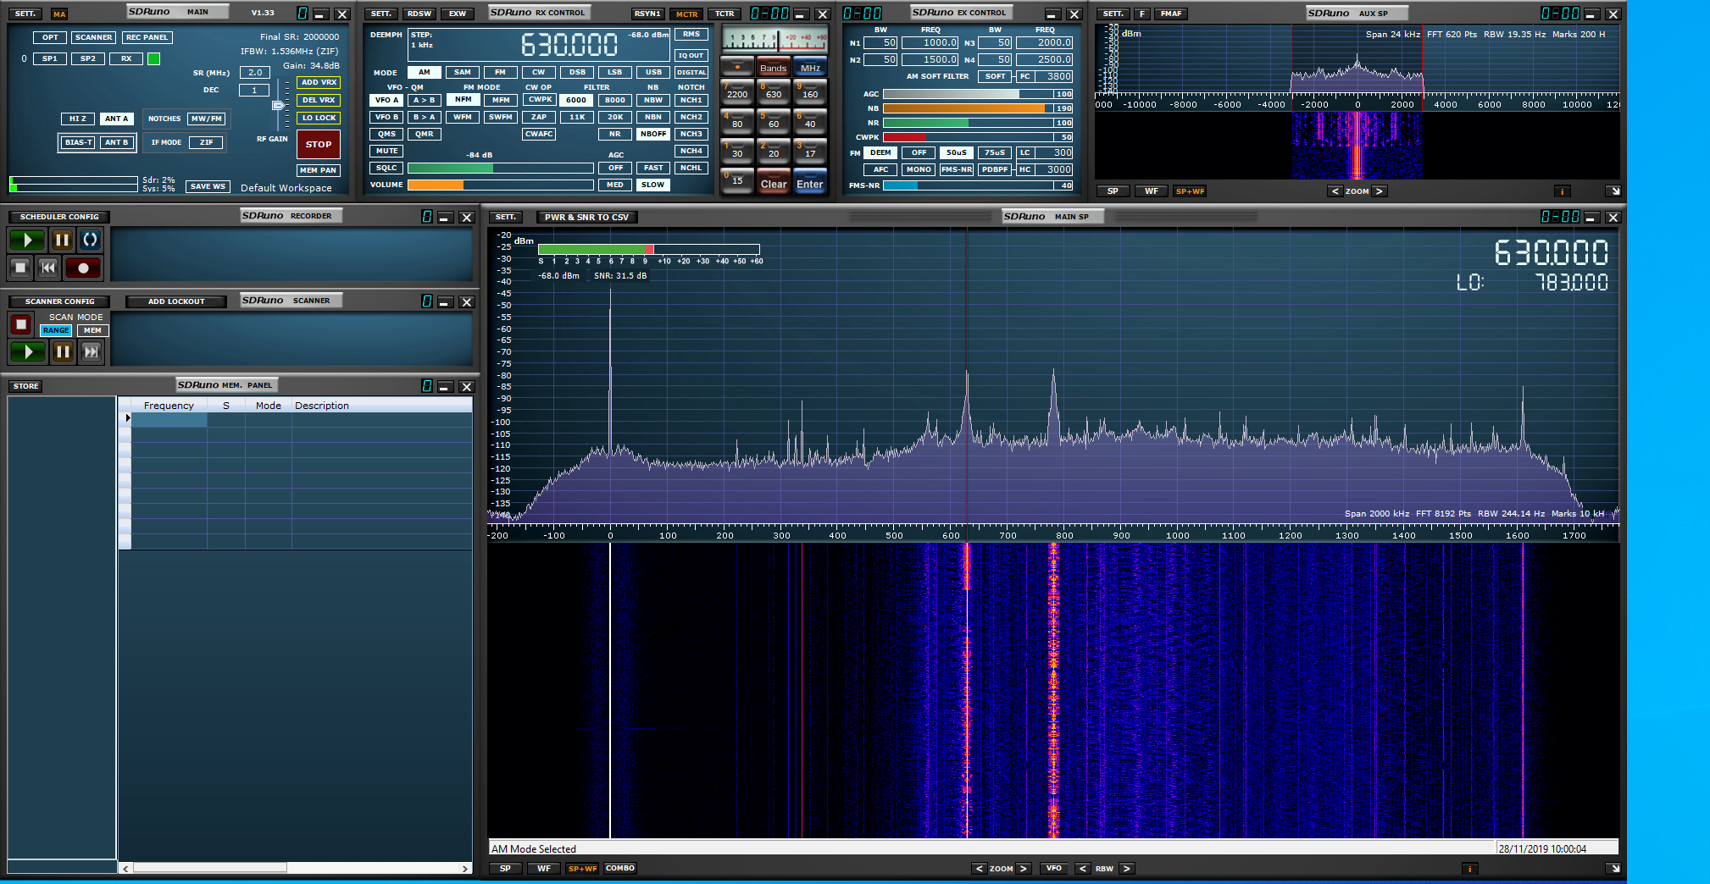1710x884 pixels.
Task: Toggle the MUTE button
Action: (387, 152)
